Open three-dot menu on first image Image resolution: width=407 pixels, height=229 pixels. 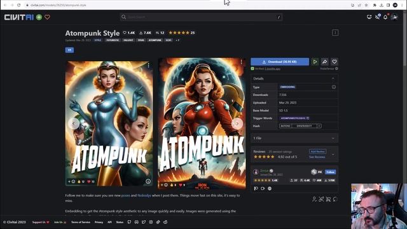coord(148,65)
